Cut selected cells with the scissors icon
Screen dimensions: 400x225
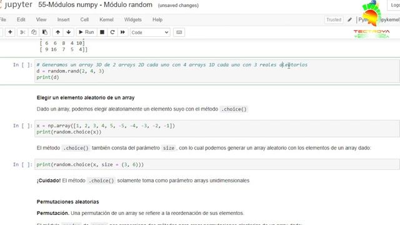[22, 32]
